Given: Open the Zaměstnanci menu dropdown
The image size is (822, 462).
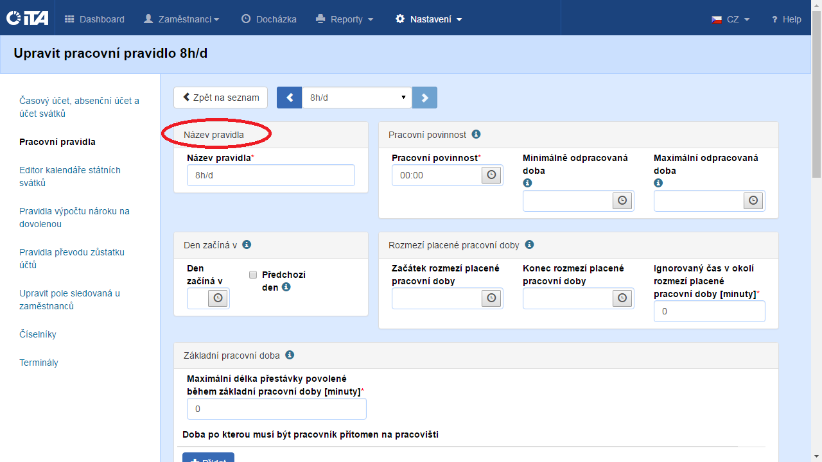Looking at the screenshot, I should (x=181, y=19).
